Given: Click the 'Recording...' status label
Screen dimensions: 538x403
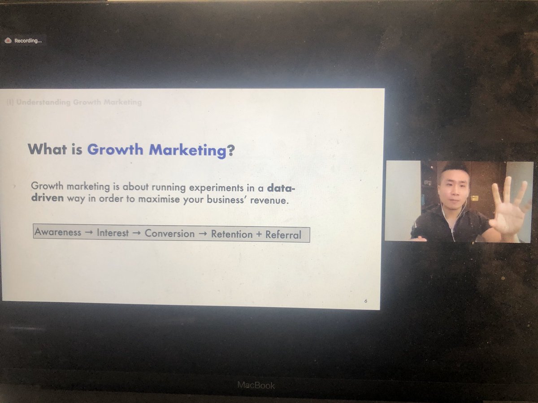Looking at the screenshot, I should click(28, 40).
